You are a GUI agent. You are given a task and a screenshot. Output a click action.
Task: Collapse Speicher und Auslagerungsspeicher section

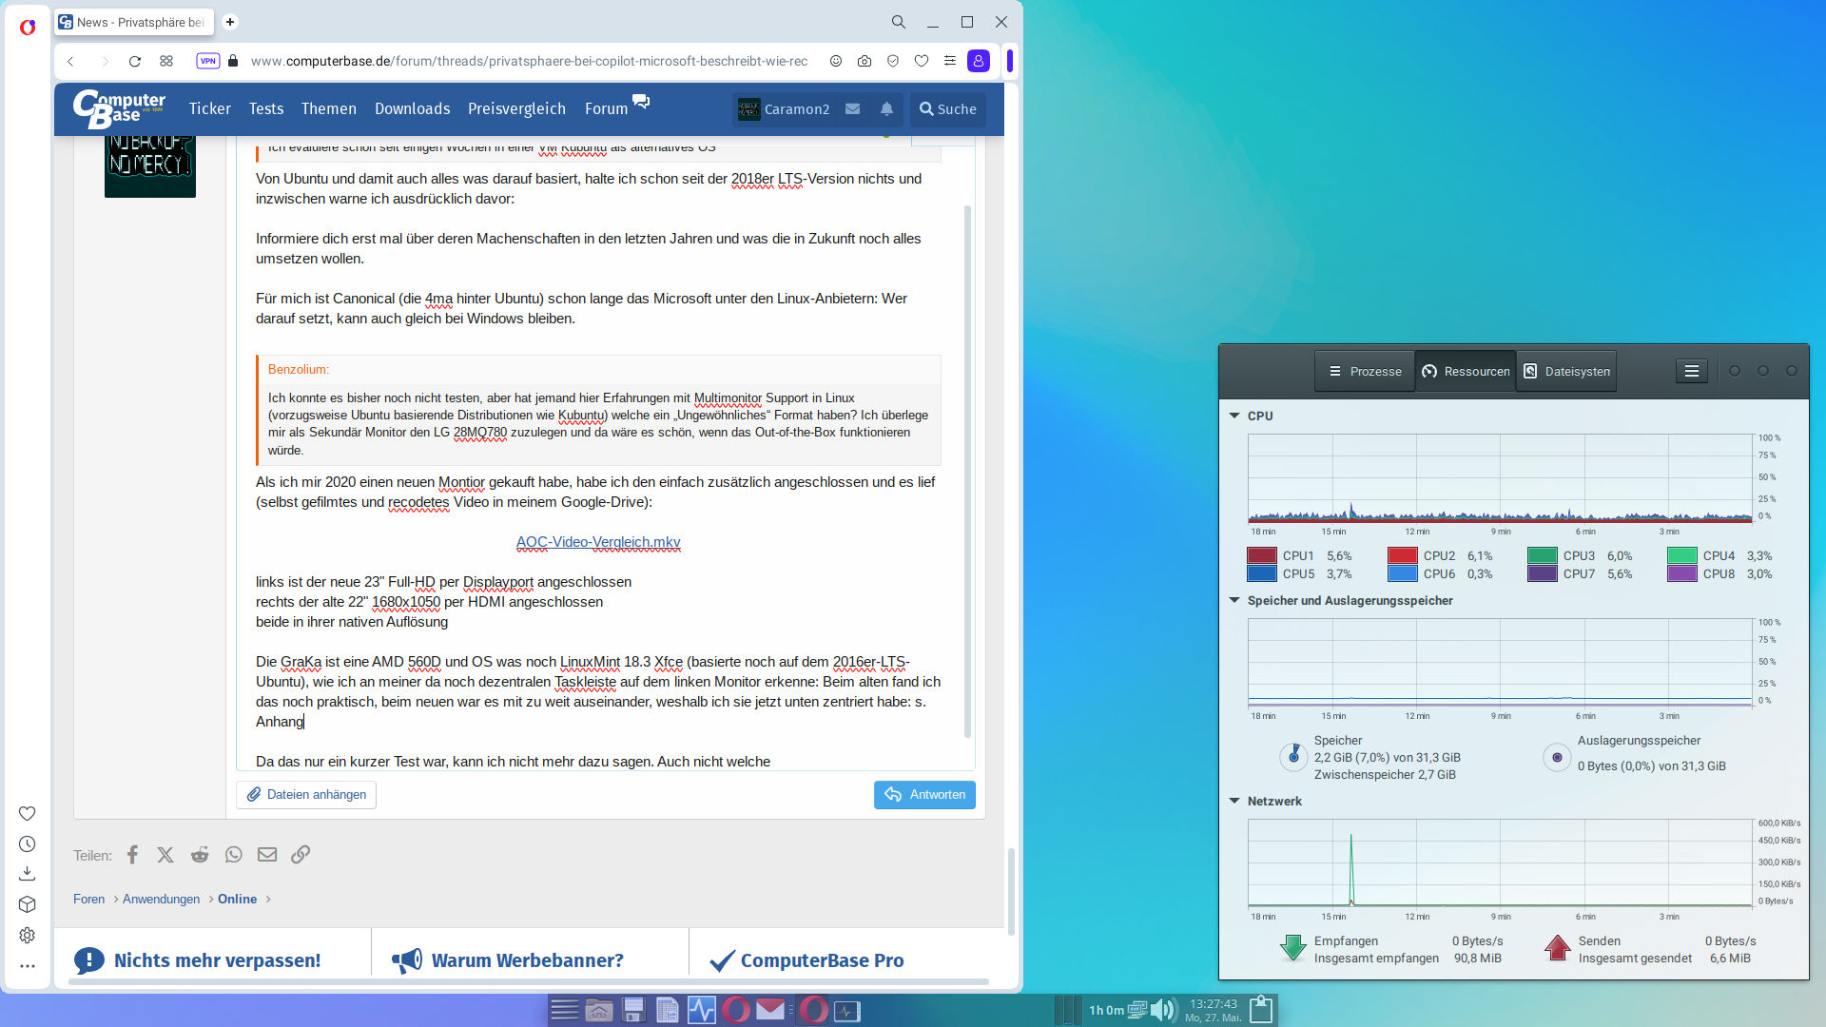(1234, 600)
